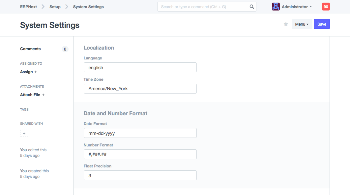Click the search magnifier icon
Image resolution: width=350 pixels, height=195 pixels.
click(x=251, y=7)
